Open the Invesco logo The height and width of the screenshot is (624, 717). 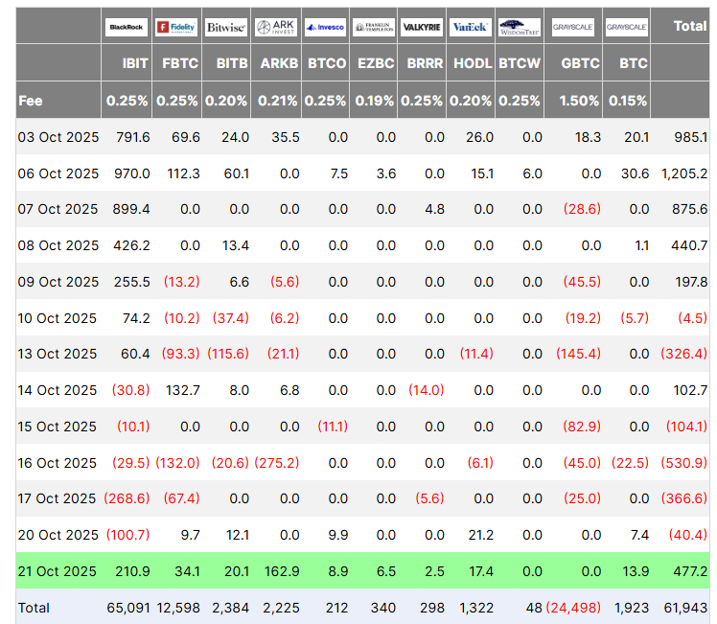point(325,27)
